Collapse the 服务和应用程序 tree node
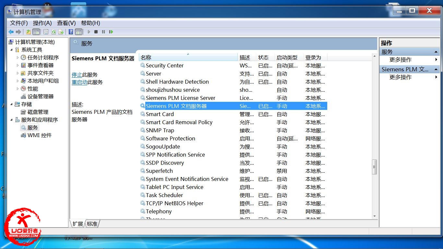 (x=12, y=120)
